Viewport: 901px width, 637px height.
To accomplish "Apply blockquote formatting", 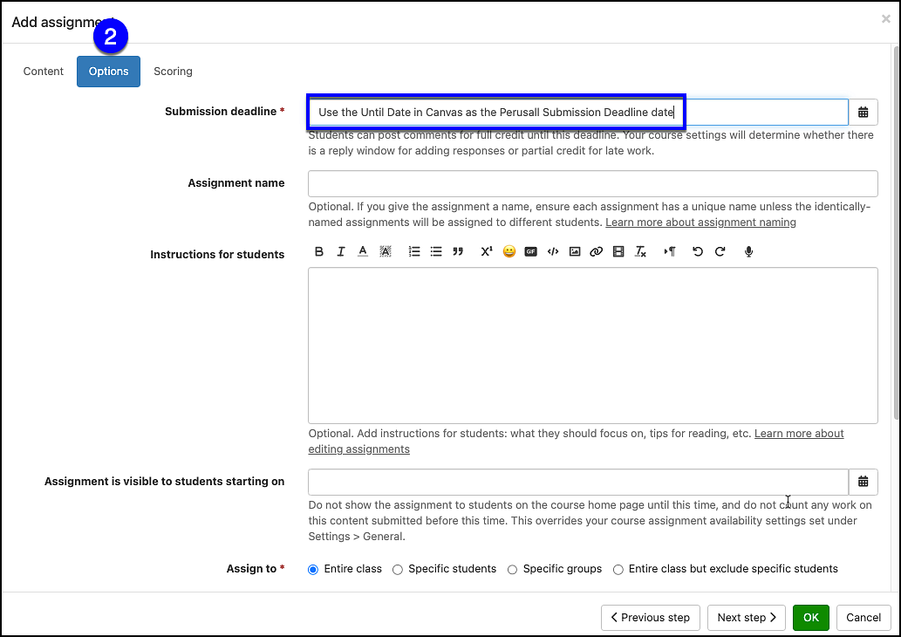I will coord(458,251).
